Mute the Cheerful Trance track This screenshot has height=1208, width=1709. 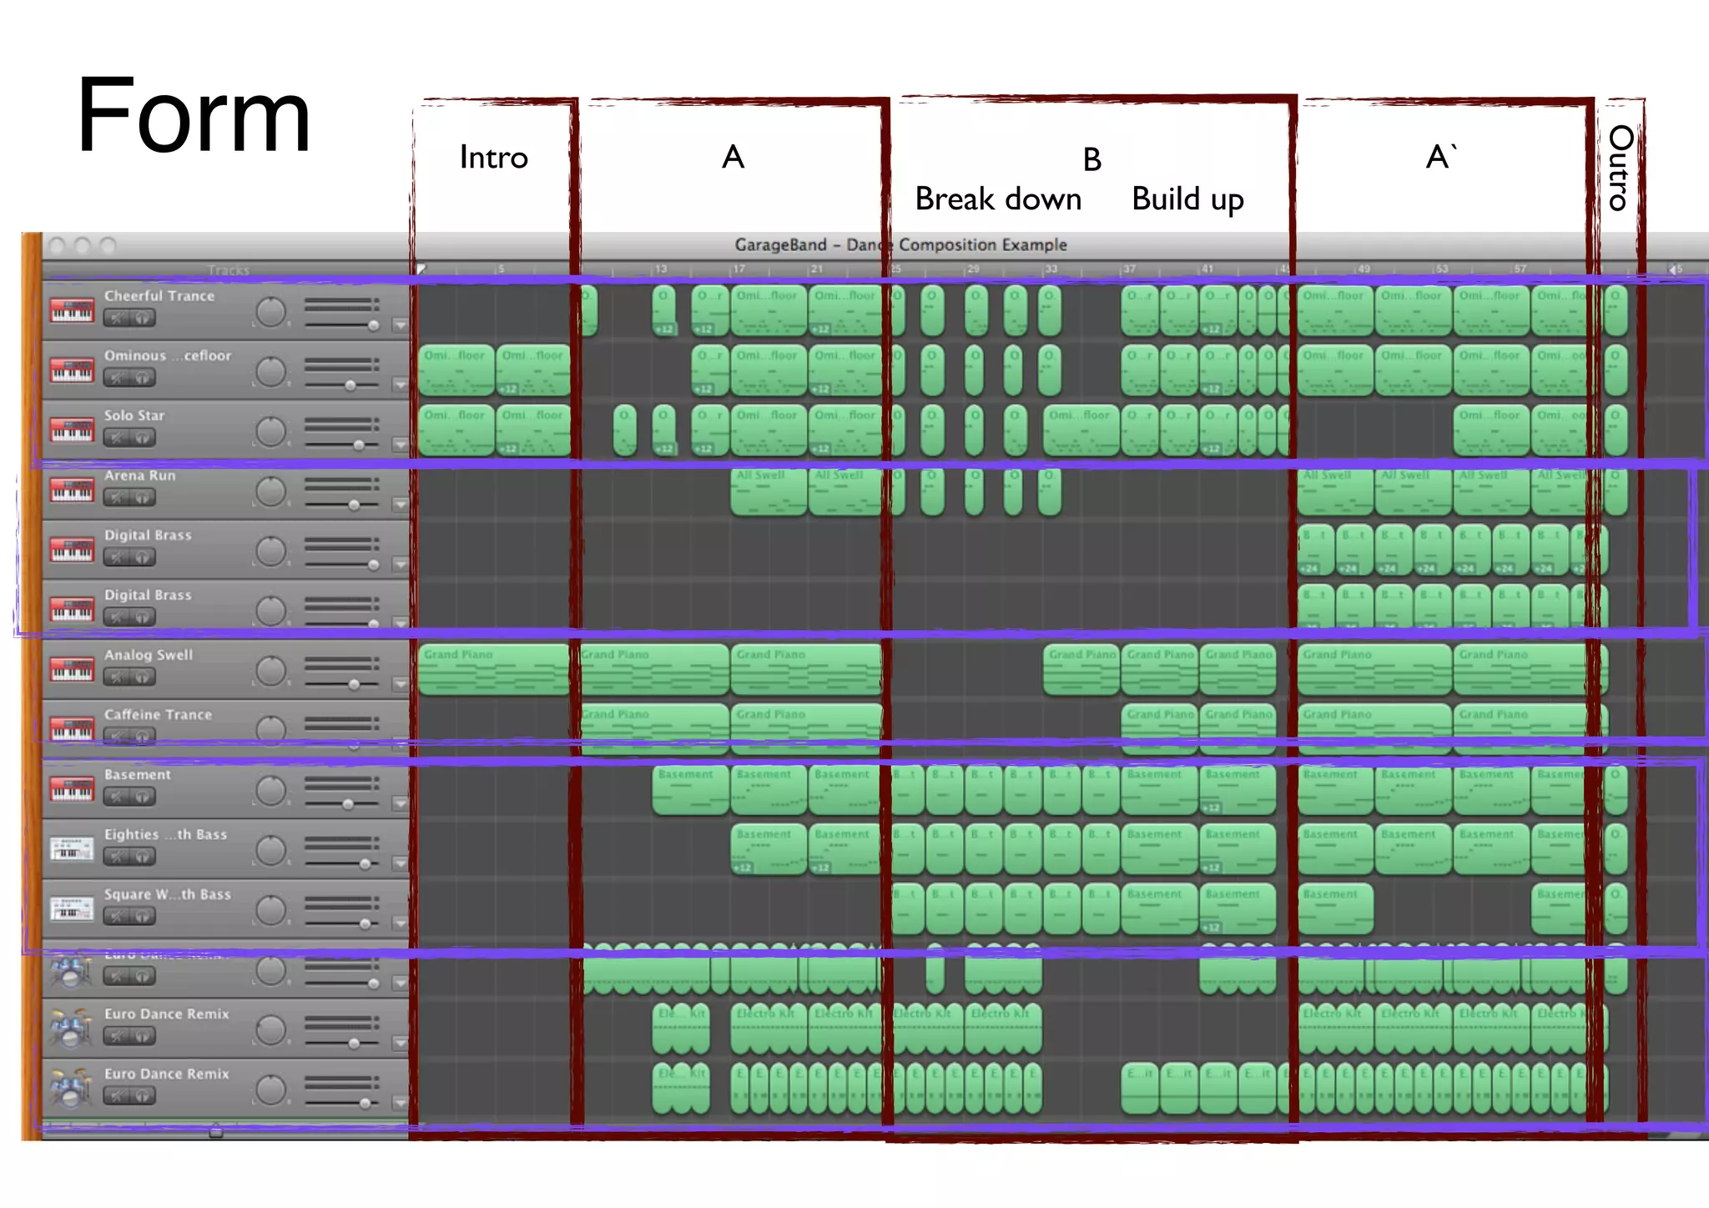[118, 318]
